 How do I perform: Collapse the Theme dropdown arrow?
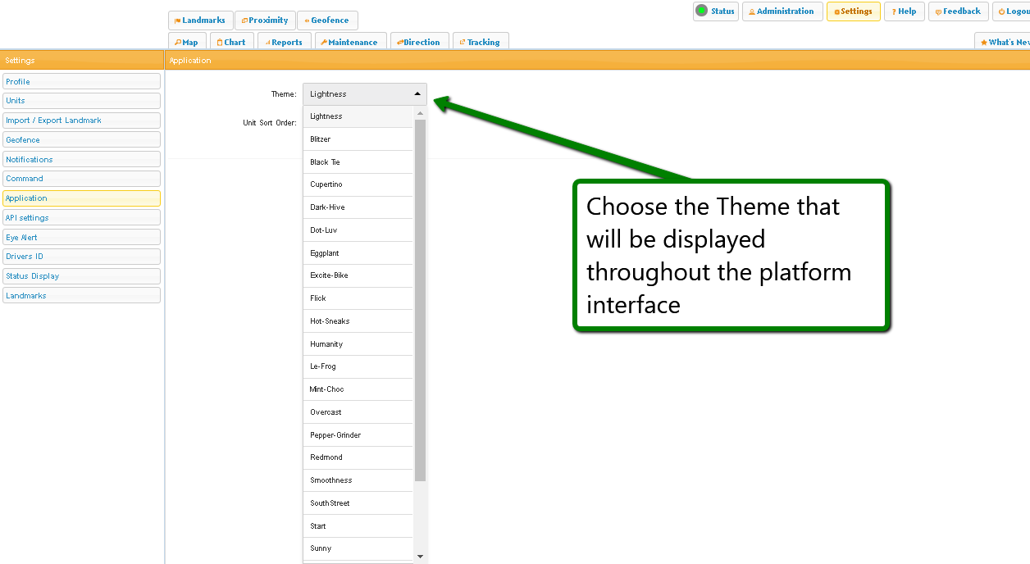(x=417, y=94)
